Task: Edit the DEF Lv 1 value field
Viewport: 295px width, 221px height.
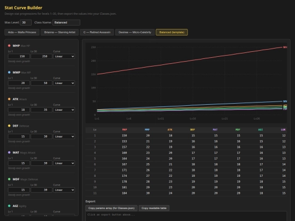Action: pyautogui.click(x=19, y=136)
